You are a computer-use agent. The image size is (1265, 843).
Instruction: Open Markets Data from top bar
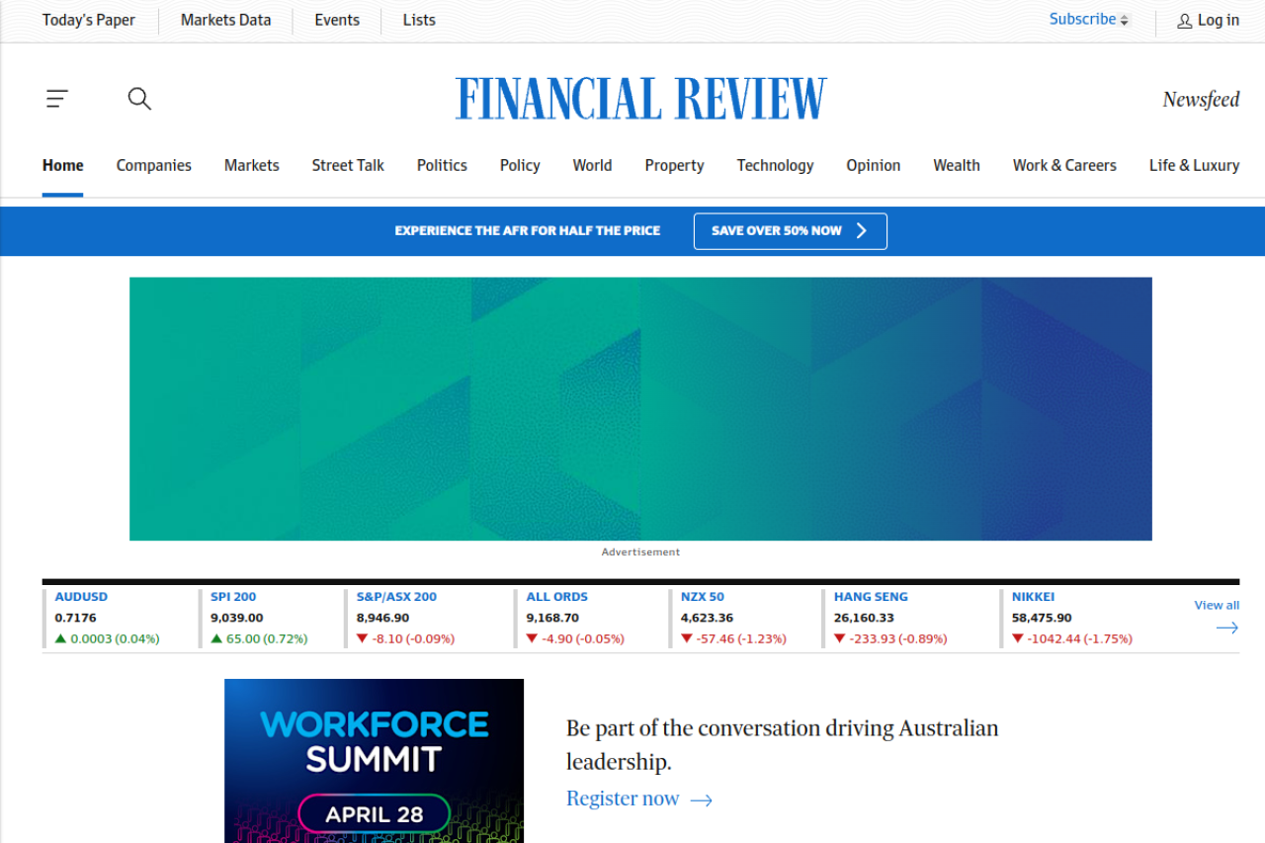(225, 20)
